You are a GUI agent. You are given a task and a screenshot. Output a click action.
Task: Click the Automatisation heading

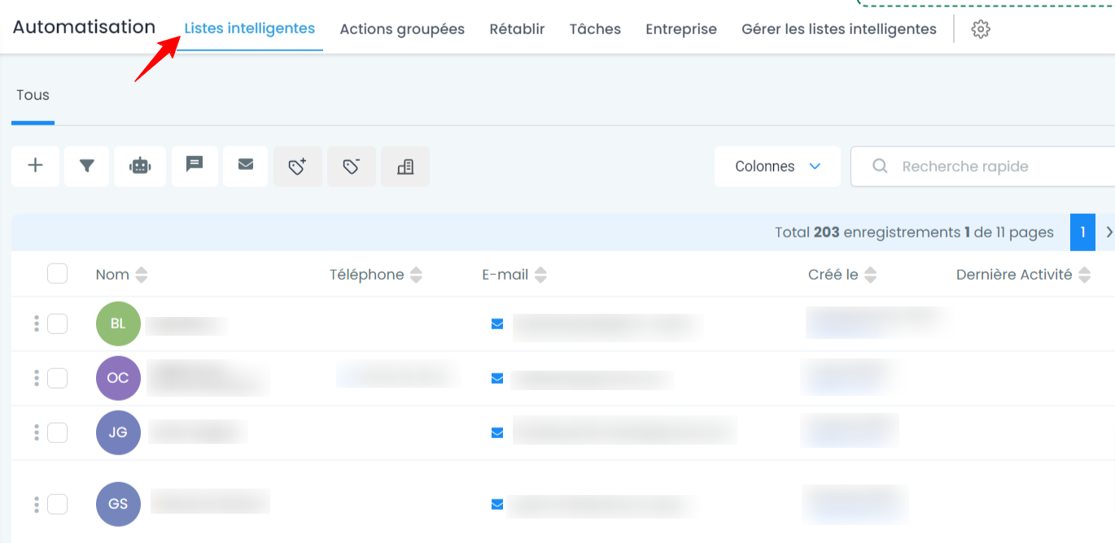tap(84, 27)
